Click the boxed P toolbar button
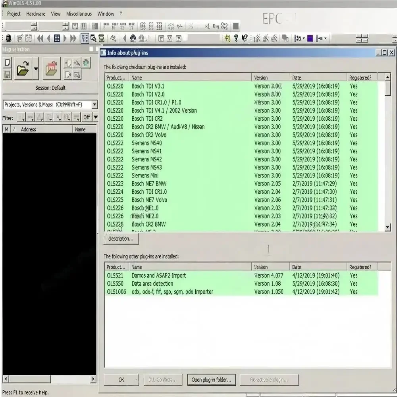 tap(179, 39)
